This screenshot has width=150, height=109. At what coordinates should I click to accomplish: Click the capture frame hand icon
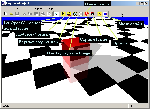92,14
